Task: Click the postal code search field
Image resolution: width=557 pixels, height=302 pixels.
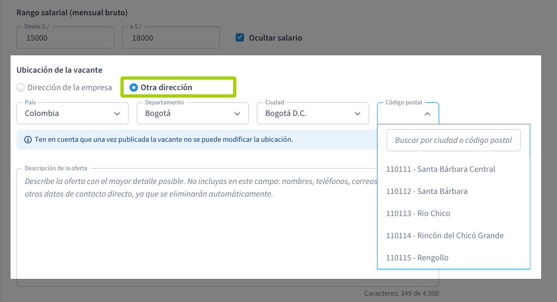Action: [453, 140]
